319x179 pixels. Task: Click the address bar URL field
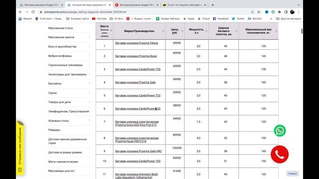pyautogui.click(x=143, y=12)
